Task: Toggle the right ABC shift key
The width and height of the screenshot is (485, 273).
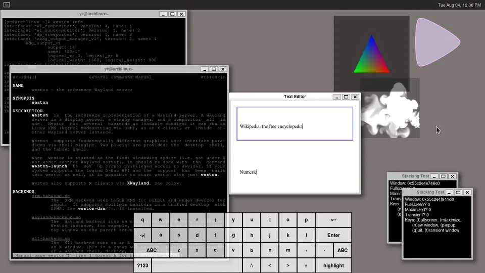Action: coord(343,250)
